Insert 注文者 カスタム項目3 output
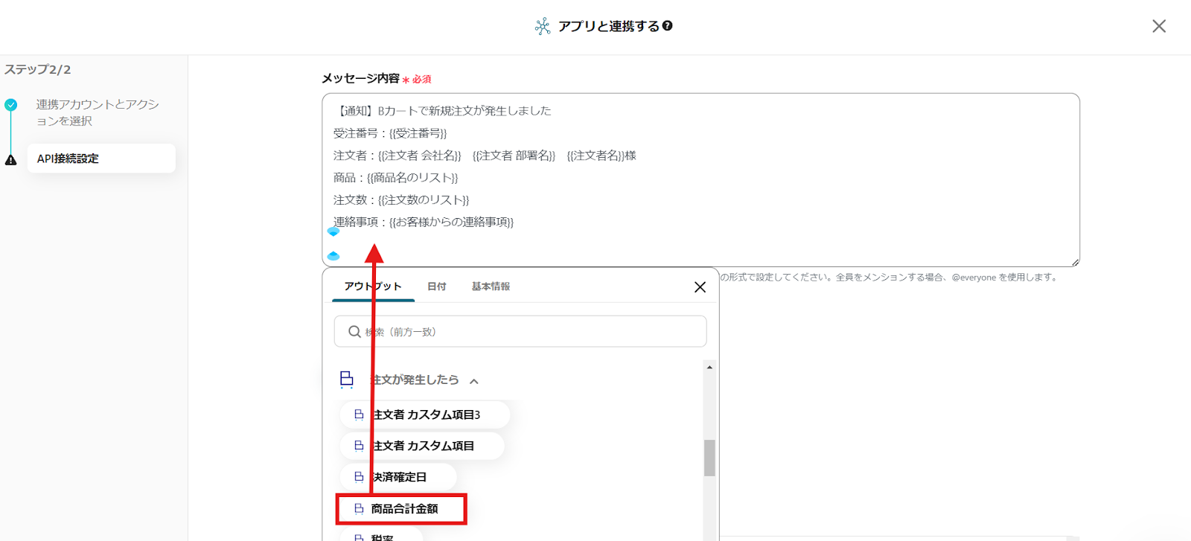 point(425,414)
